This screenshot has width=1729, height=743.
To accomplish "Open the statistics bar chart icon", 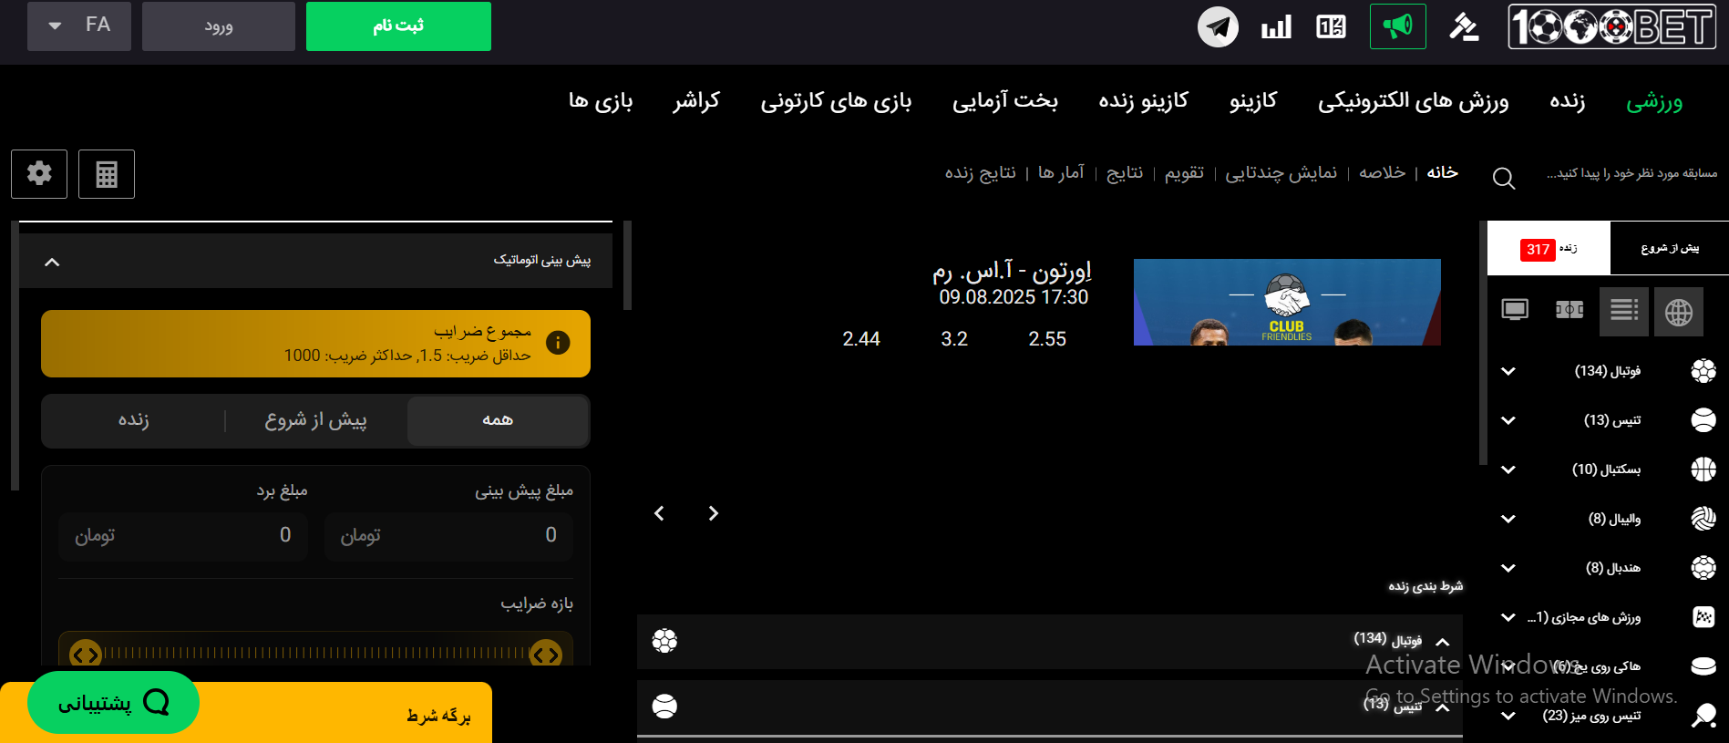I will 1276,26.
